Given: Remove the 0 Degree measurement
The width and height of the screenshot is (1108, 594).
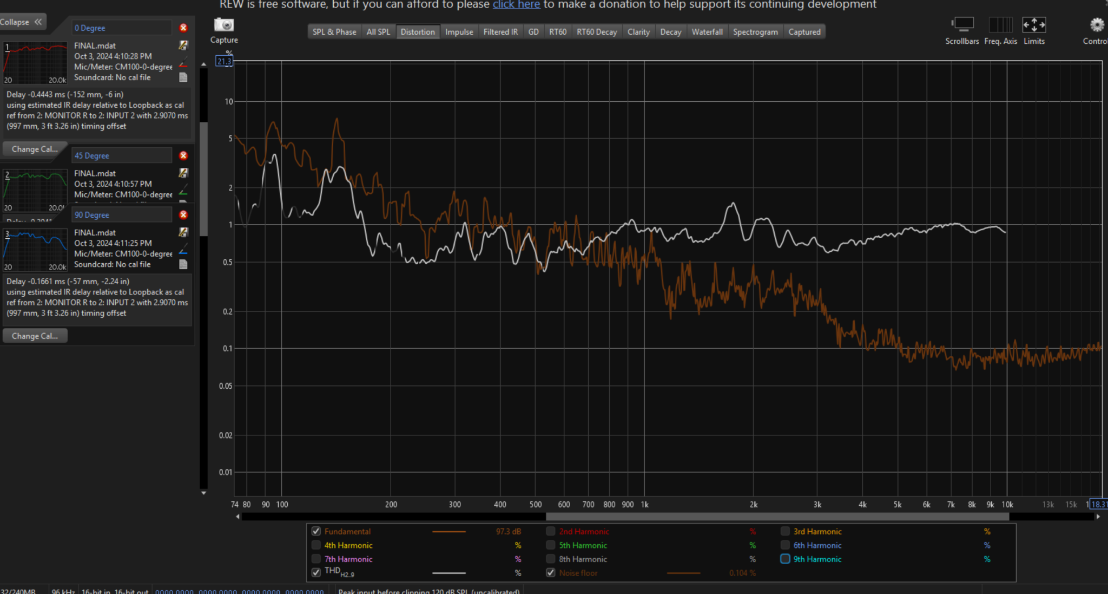Looking at the screenshot, I should (183, 28).
